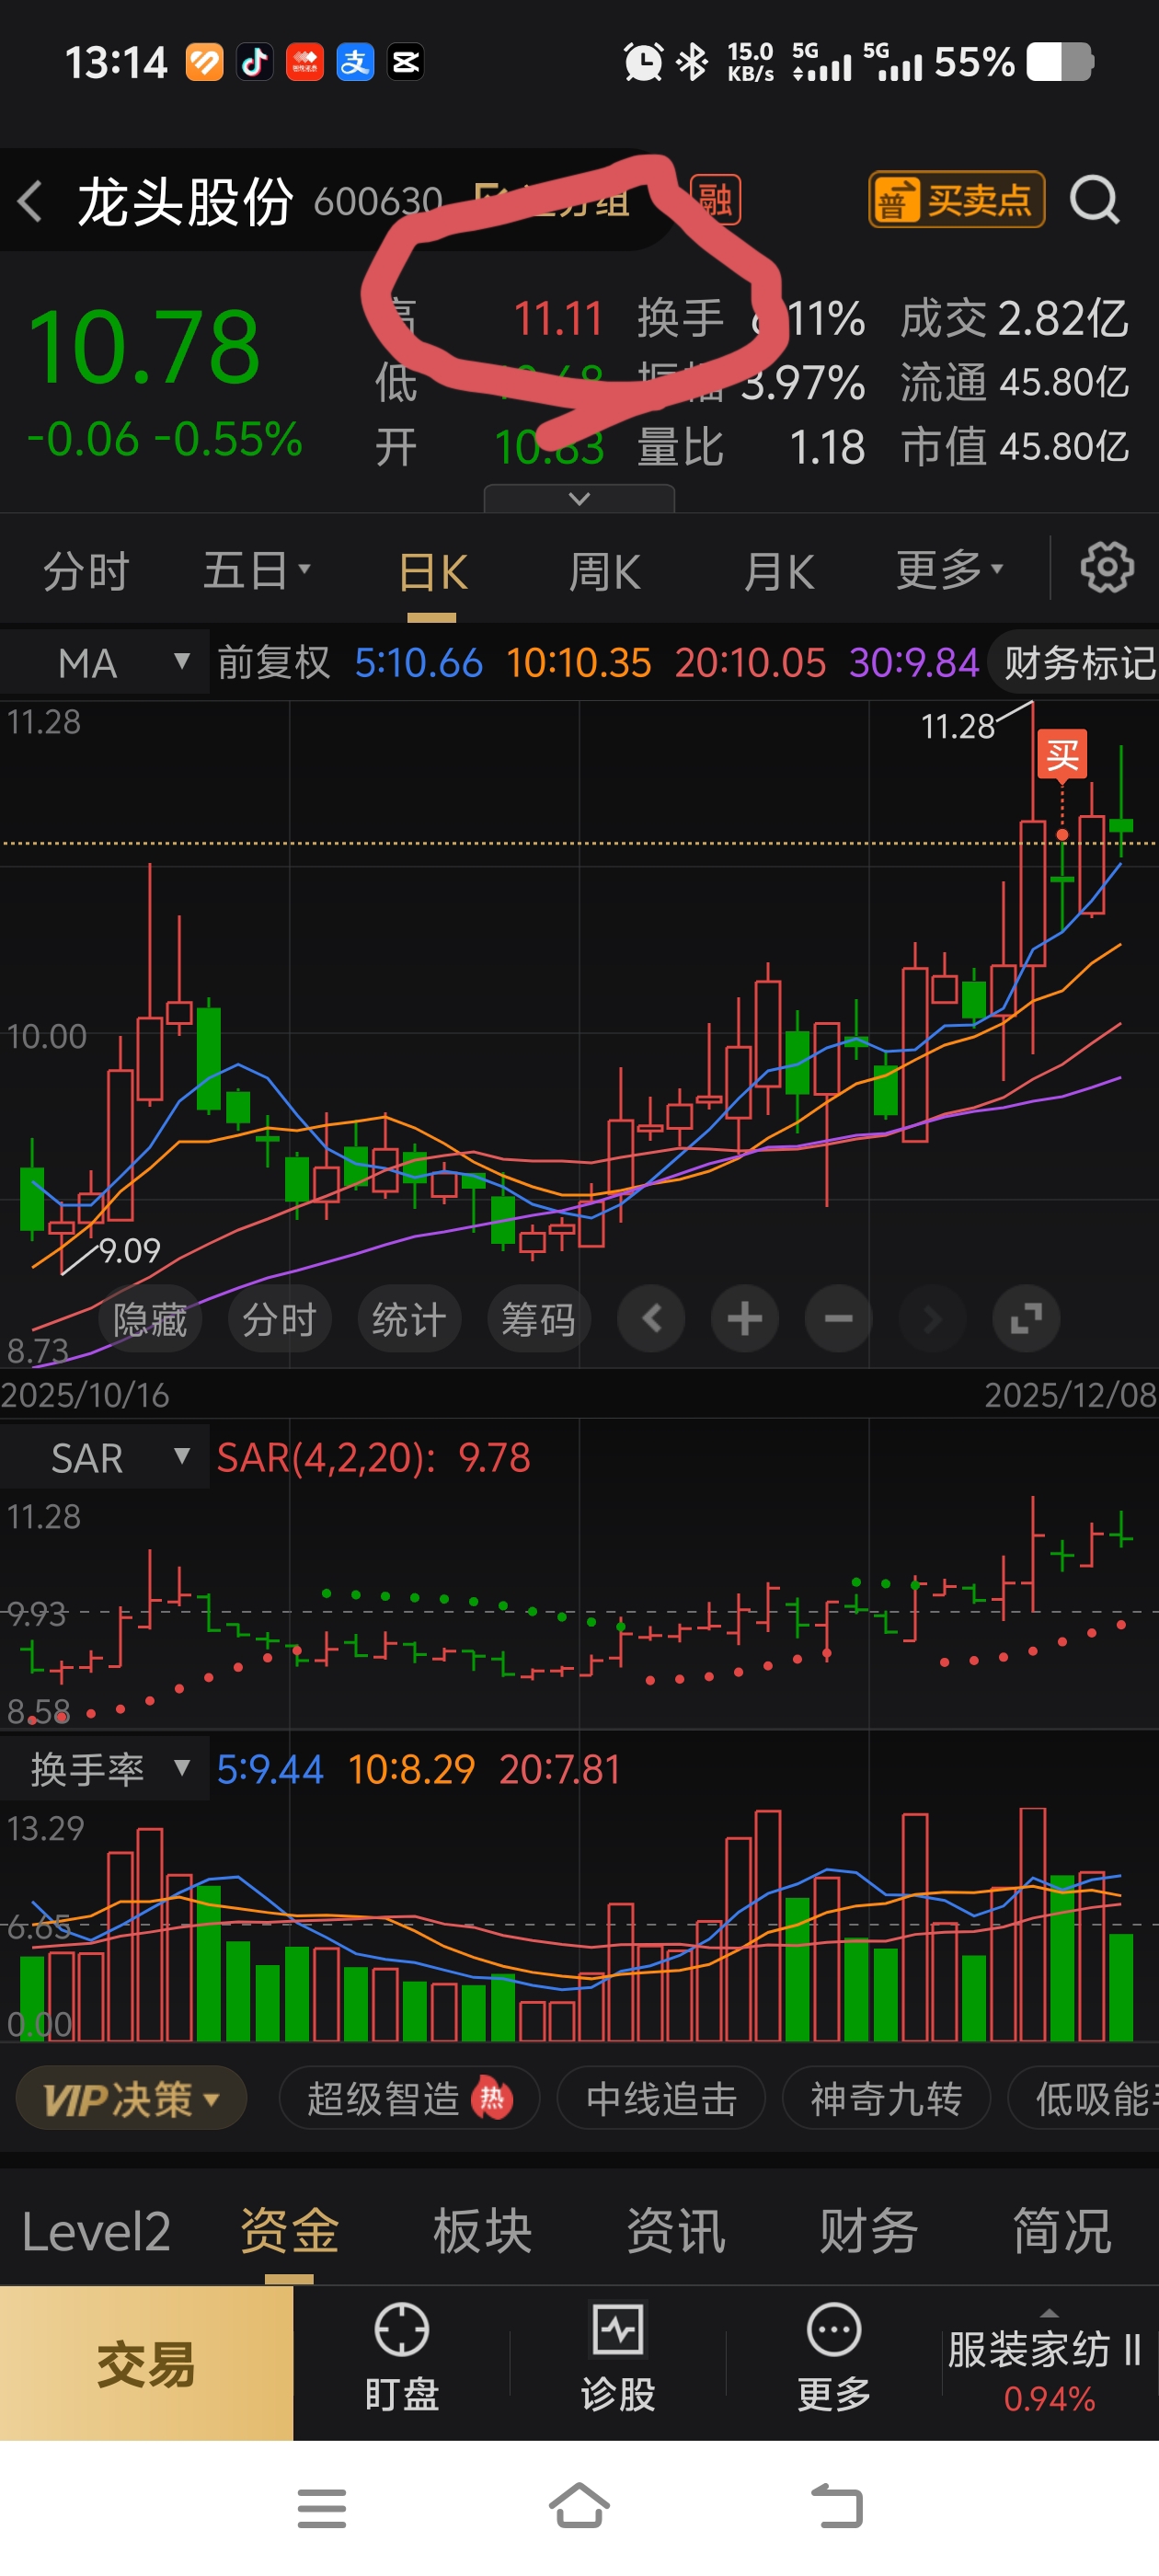Tap the 融 margin trading badge

716,200
